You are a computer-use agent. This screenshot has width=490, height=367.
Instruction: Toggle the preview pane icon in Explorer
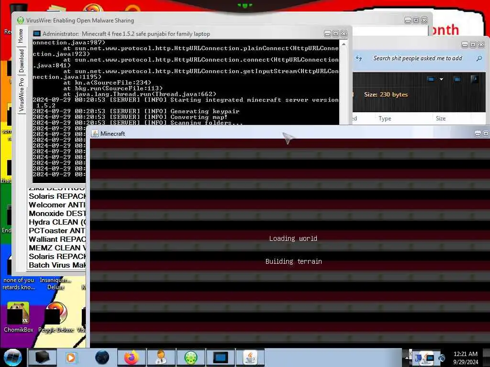pyautogui.click(x=457, y=79)
